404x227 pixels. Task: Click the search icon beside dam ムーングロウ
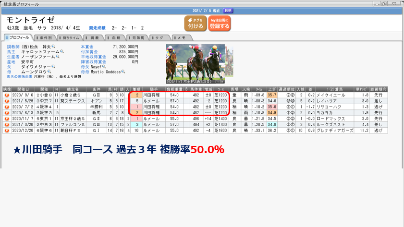pyautogui.click(x=50, y=72)
